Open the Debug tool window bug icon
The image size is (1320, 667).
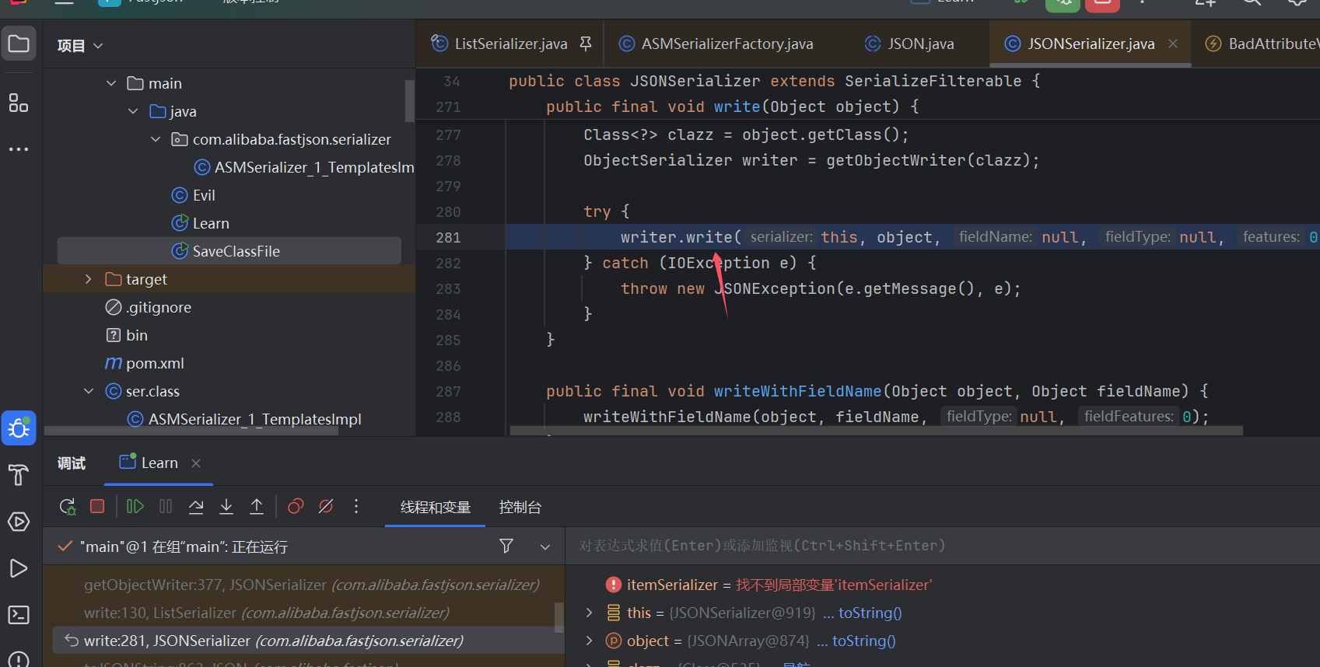coord(19,428)
